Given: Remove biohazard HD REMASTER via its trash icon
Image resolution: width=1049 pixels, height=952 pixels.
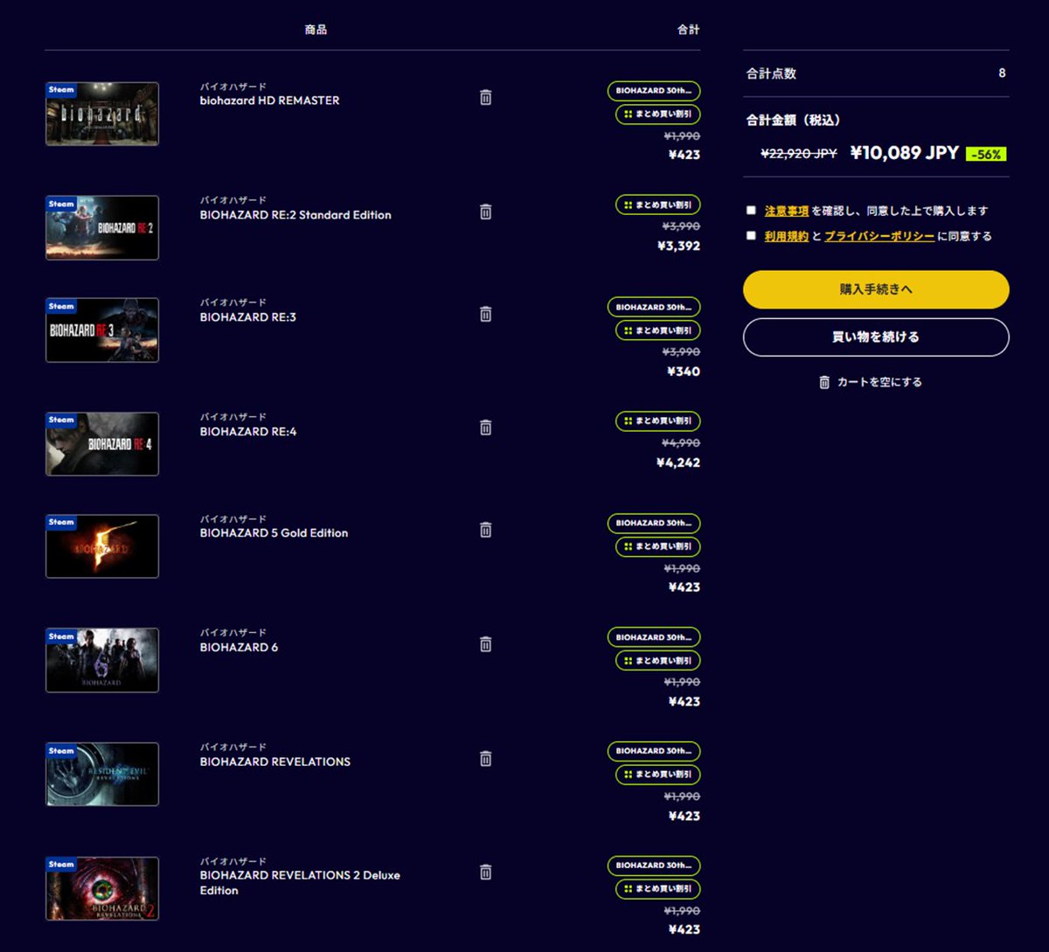Looking at the screenshot, I should pos(486,97).
